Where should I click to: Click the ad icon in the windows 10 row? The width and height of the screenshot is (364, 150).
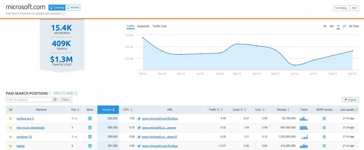(x=10, y=137)
